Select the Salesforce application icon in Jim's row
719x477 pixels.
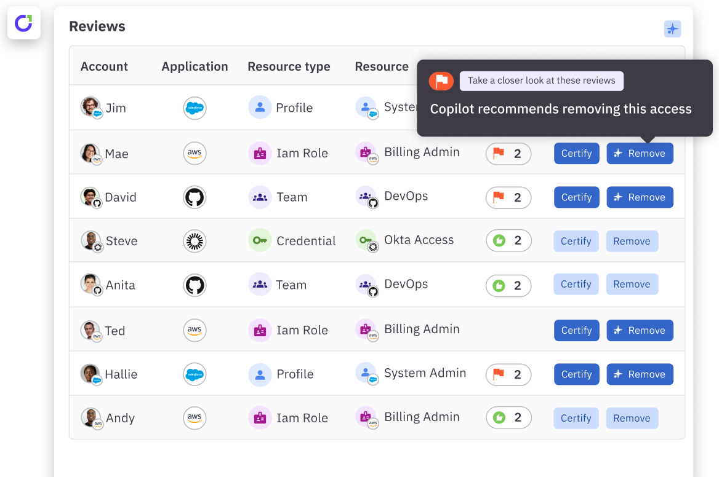point(195,107)
